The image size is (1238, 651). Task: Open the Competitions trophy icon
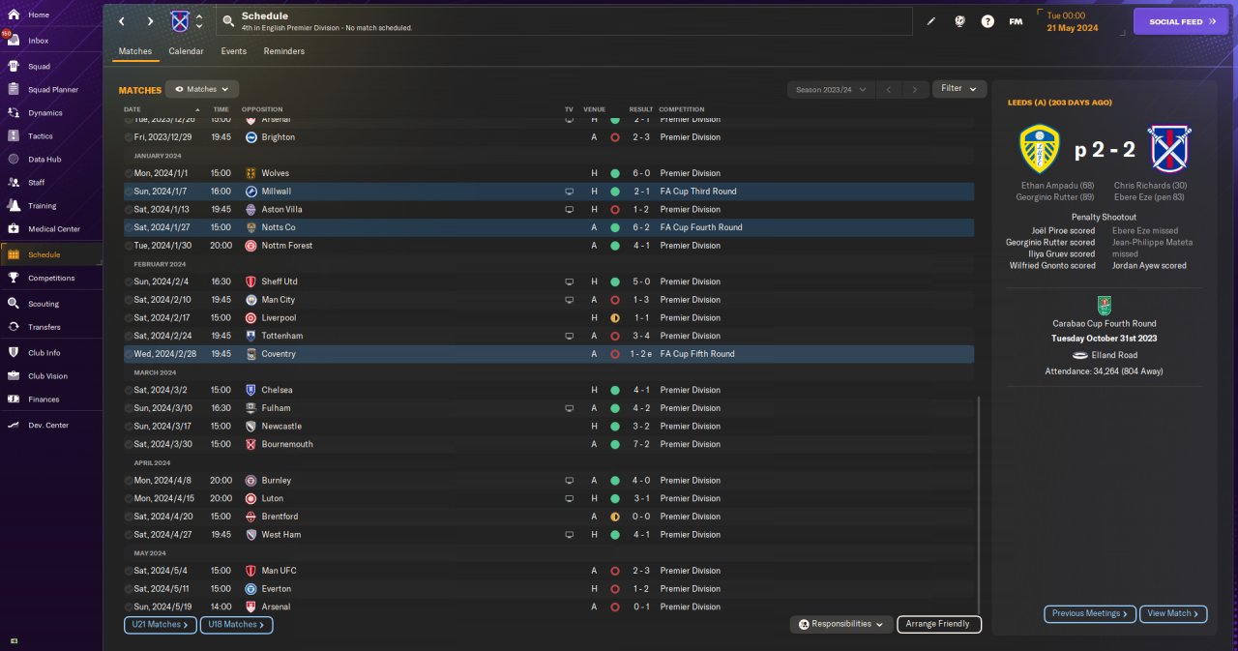pos(14,278)
